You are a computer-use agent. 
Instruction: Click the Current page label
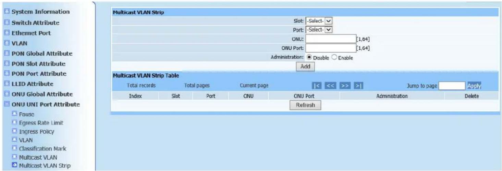(x=254, y=86)
